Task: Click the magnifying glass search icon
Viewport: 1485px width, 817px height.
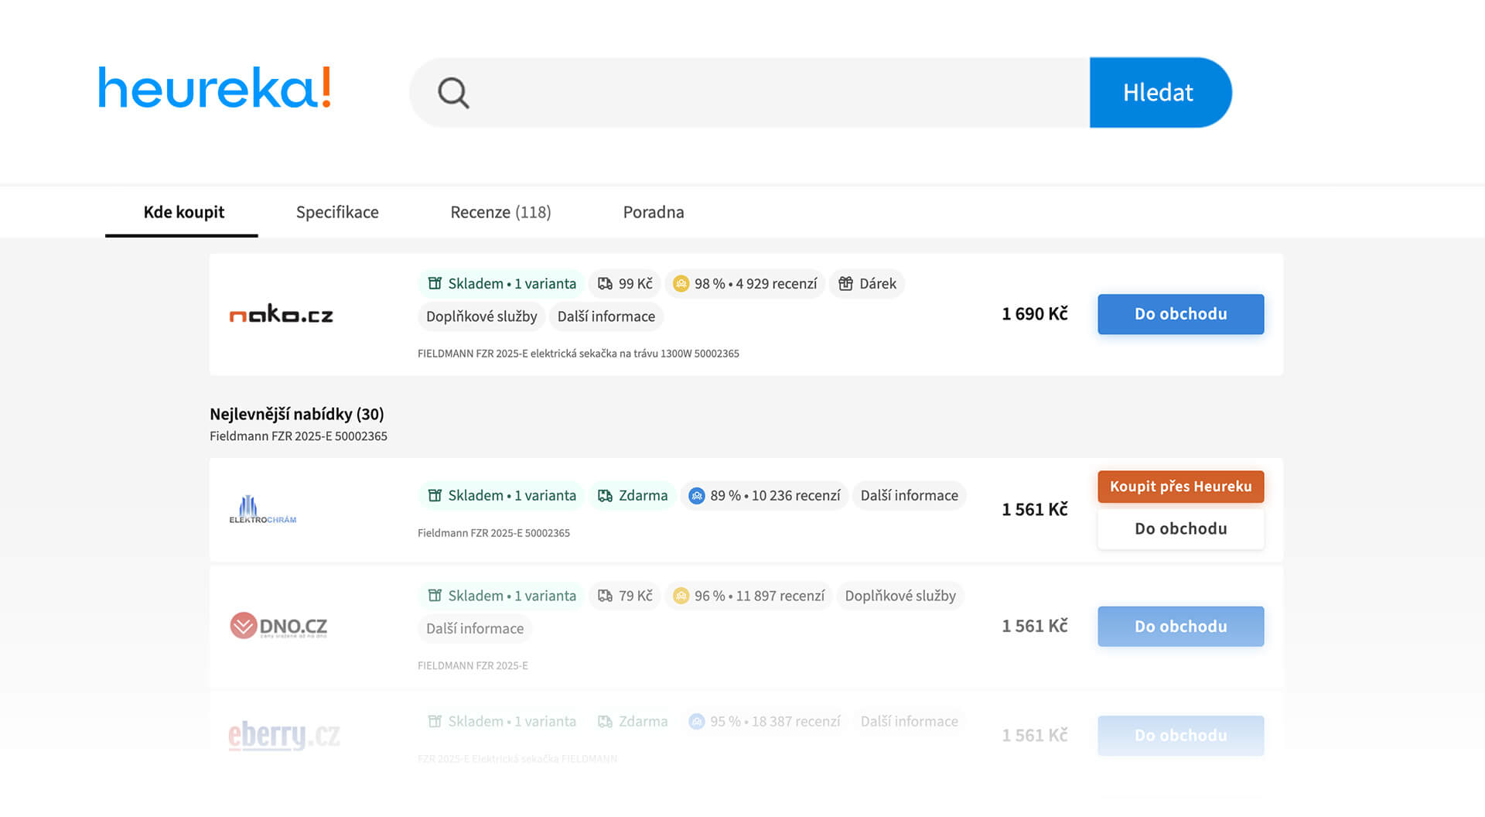Action: coord(453,93)
